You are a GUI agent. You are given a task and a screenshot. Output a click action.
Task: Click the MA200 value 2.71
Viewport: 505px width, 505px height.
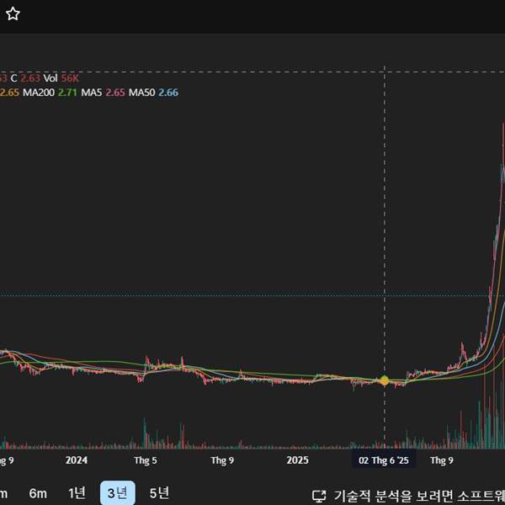point(67,93)
